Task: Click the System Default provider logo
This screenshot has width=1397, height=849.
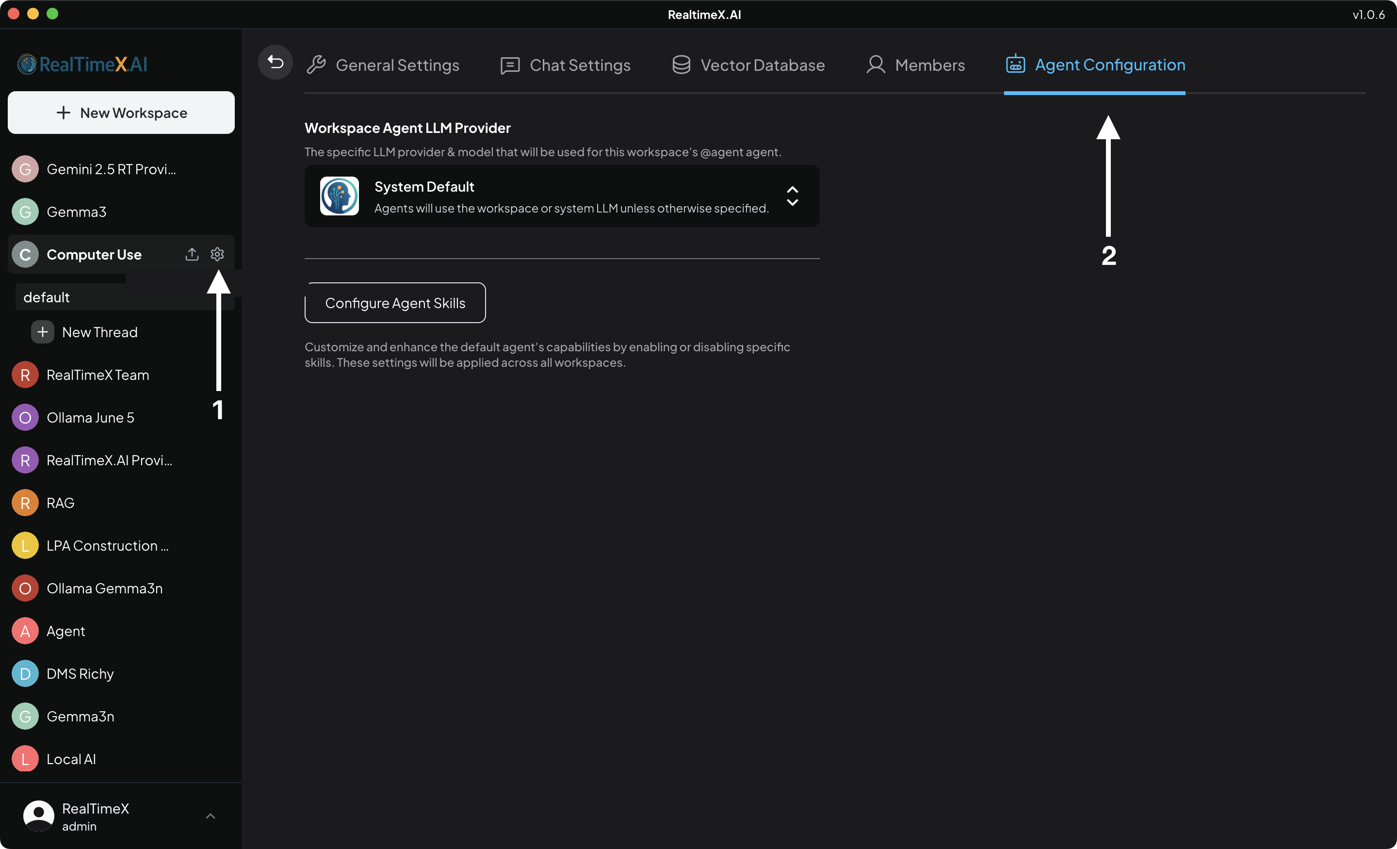Action: (x=339, y=196)
